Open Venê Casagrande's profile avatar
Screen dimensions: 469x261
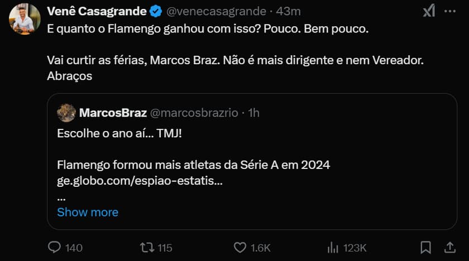(x=25, y=18)
